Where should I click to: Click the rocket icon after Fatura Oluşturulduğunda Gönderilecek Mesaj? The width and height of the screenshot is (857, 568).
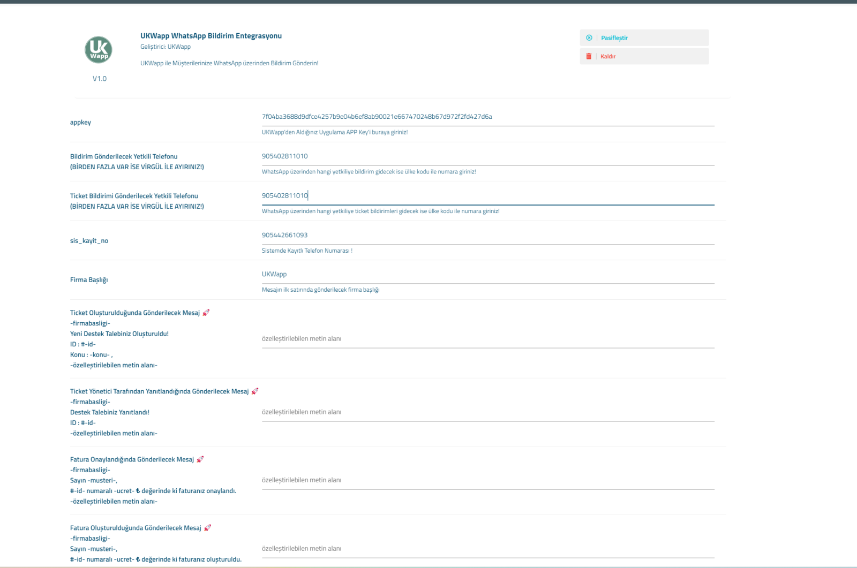(208, 528)
